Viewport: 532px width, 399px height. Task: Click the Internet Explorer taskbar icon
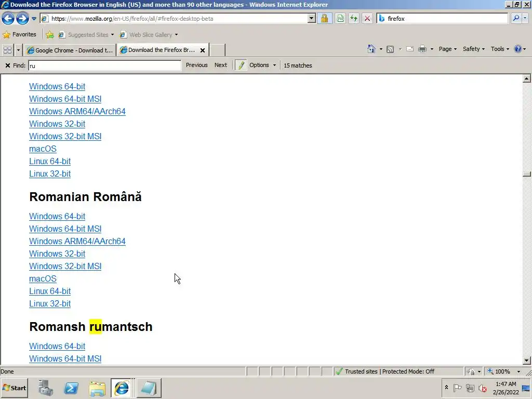[x=122, y=388]
